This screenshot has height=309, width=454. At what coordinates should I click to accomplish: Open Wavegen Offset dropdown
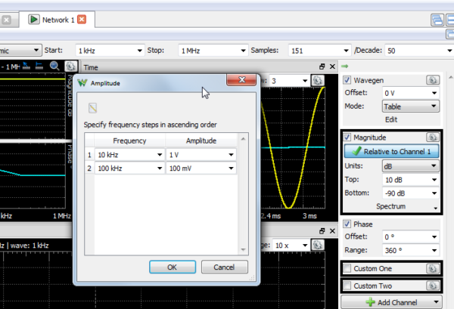tap(434, 93)
